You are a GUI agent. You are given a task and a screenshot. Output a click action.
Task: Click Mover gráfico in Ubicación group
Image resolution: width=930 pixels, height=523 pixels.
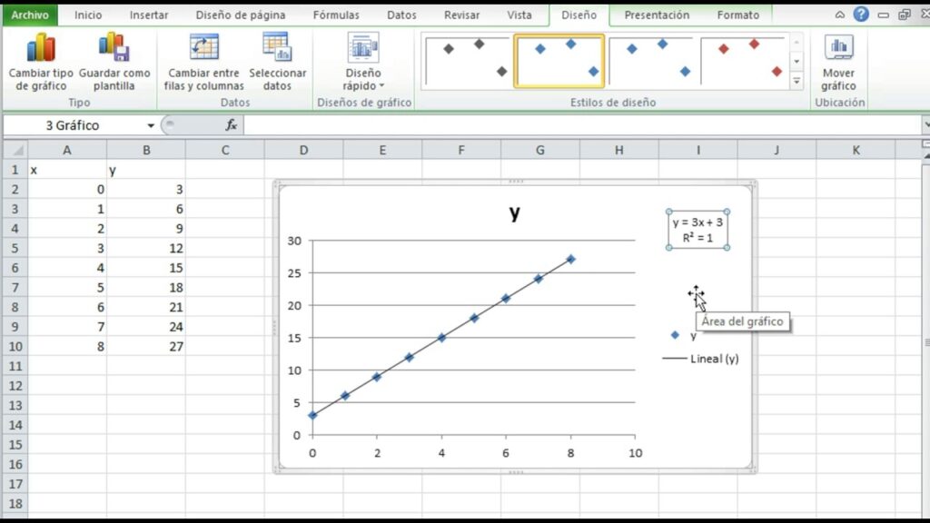tap(839, 56)
